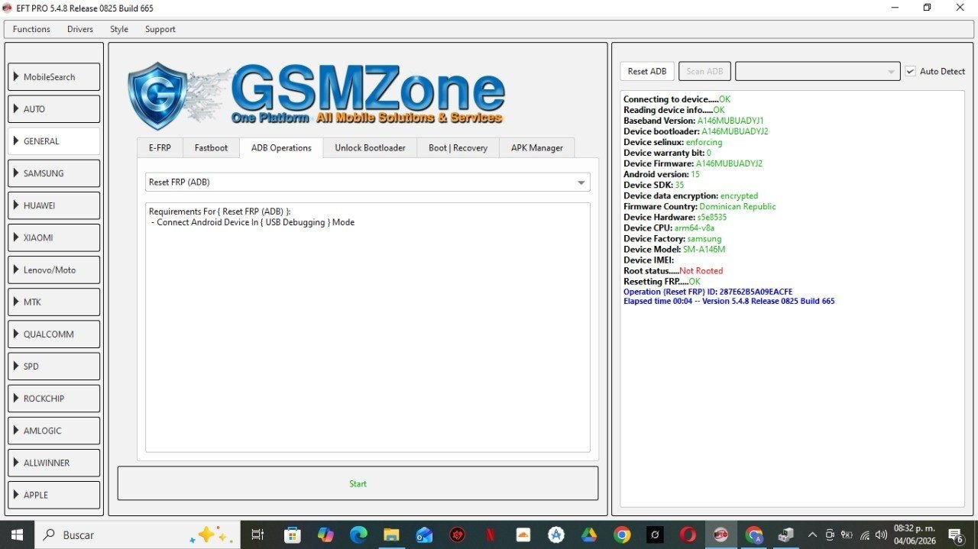
Task: Click the GSMZone shield logo
Action: coord(157,95)
